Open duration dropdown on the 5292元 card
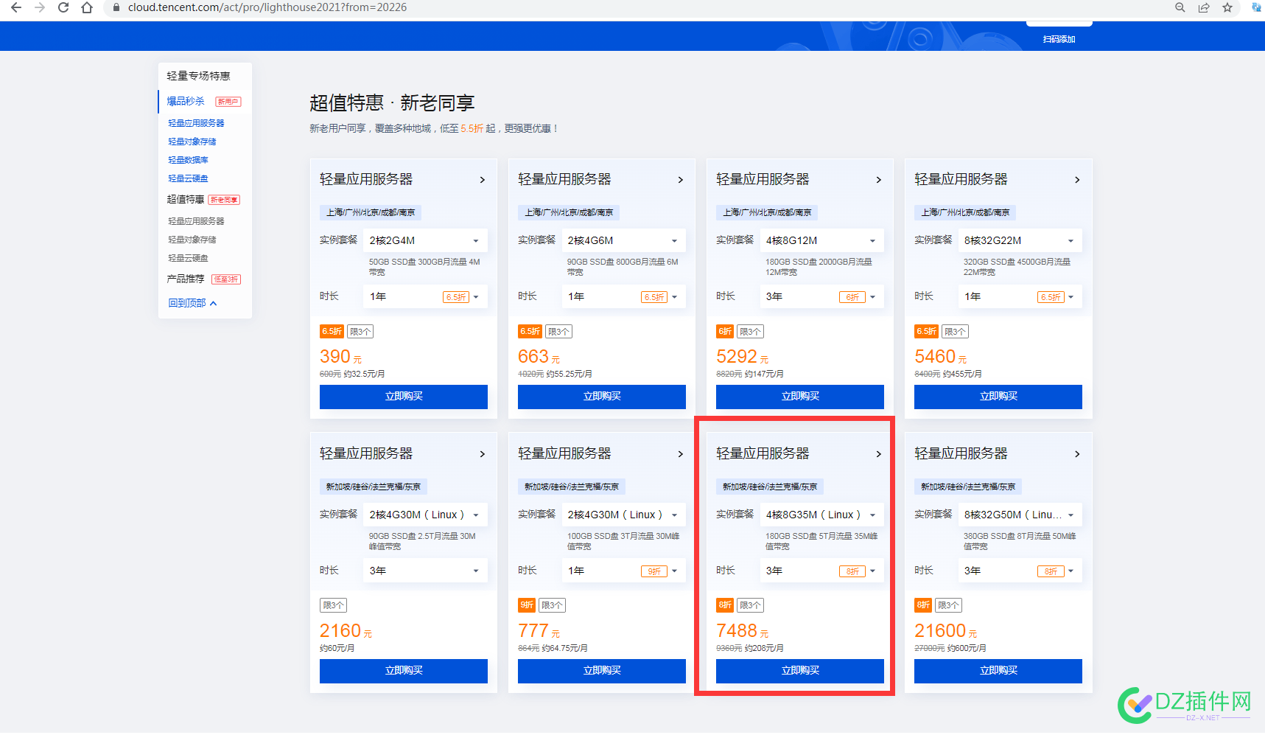Image resolution: width=1265 pixels, height=735 pixels. (821, 296)
